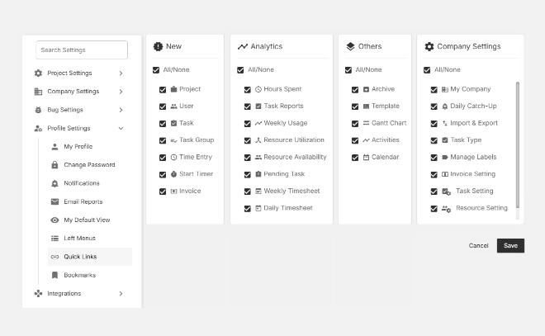Screen dimensions: 545x336
Task: Uncheck the Task Reports checkbox
Action: pyautogui.click(x=248, y=106)
